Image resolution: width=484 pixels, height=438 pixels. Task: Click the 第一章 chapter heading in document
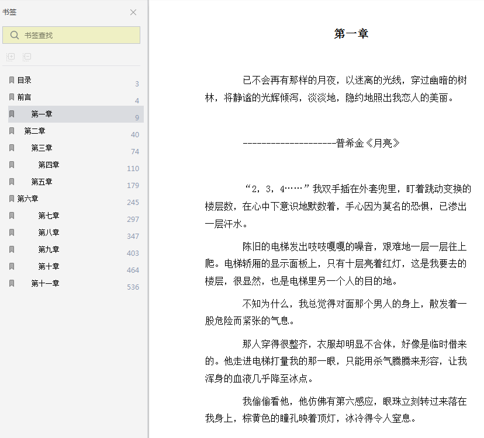click(x=351, y=33)
